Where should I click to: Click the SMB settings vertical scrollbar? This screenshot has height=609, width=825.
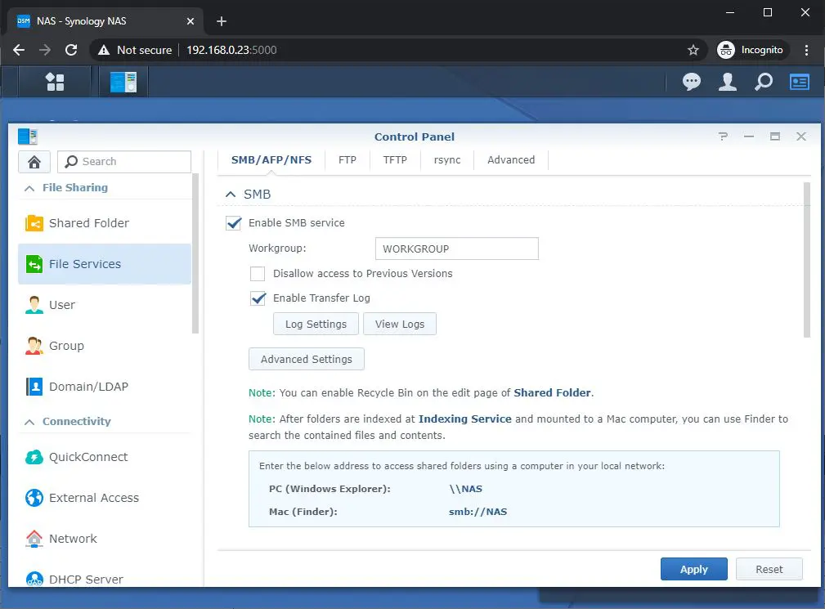[807, 260]
